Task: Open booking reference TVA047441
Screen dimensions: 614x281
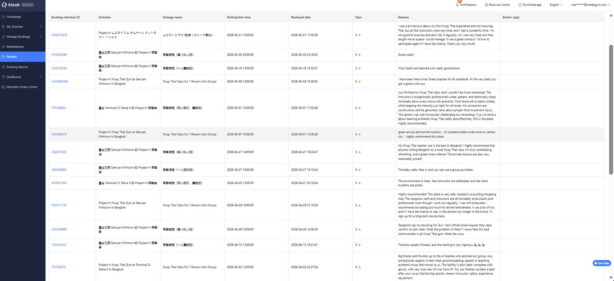Action: coord(59,245)
